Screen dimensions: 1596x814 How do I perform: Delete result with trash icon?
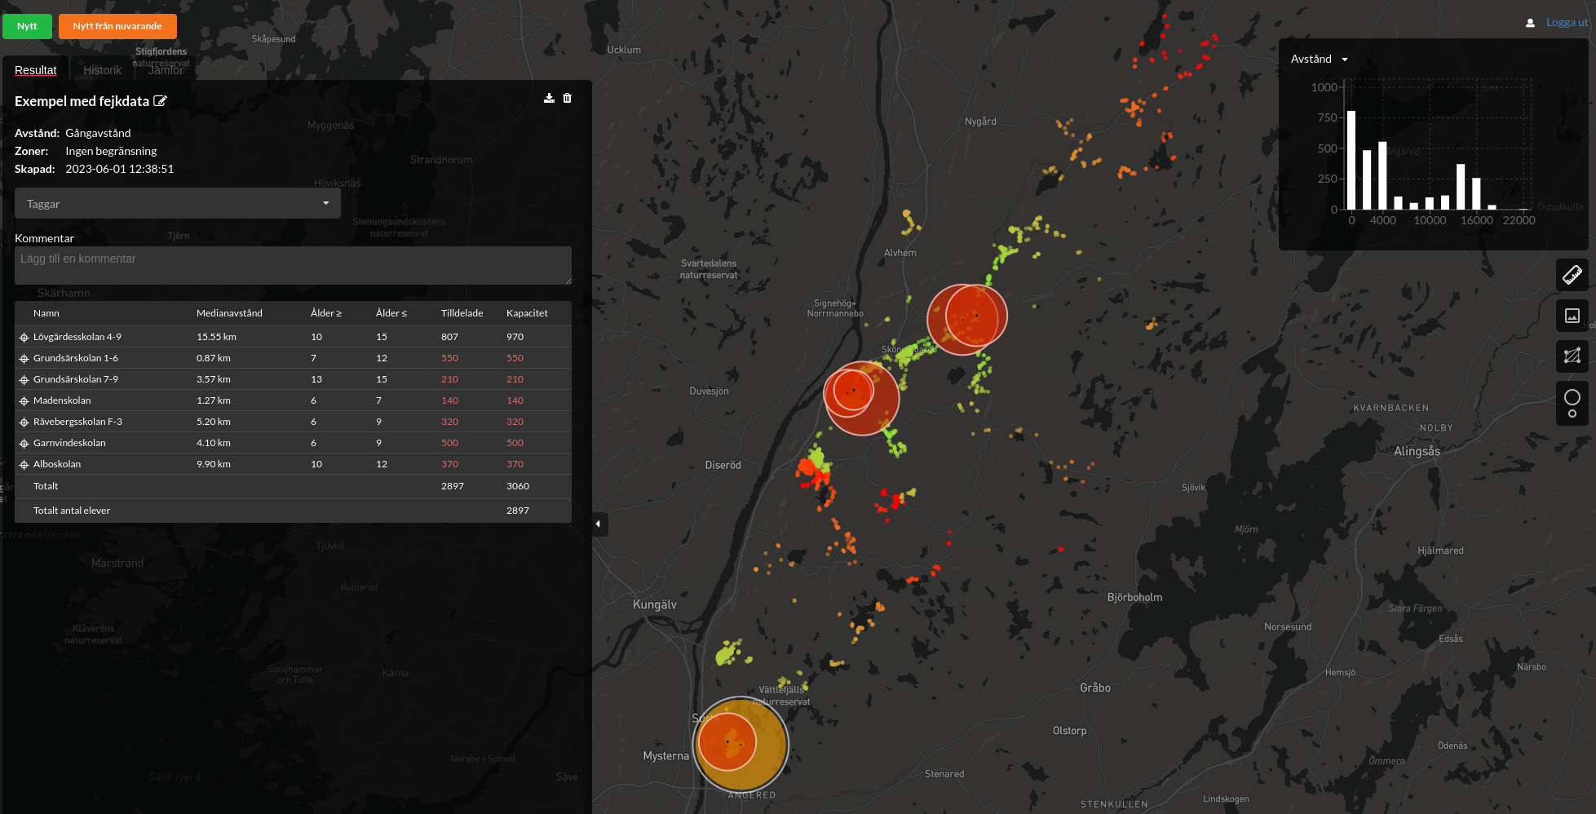[x=568, y=98]
